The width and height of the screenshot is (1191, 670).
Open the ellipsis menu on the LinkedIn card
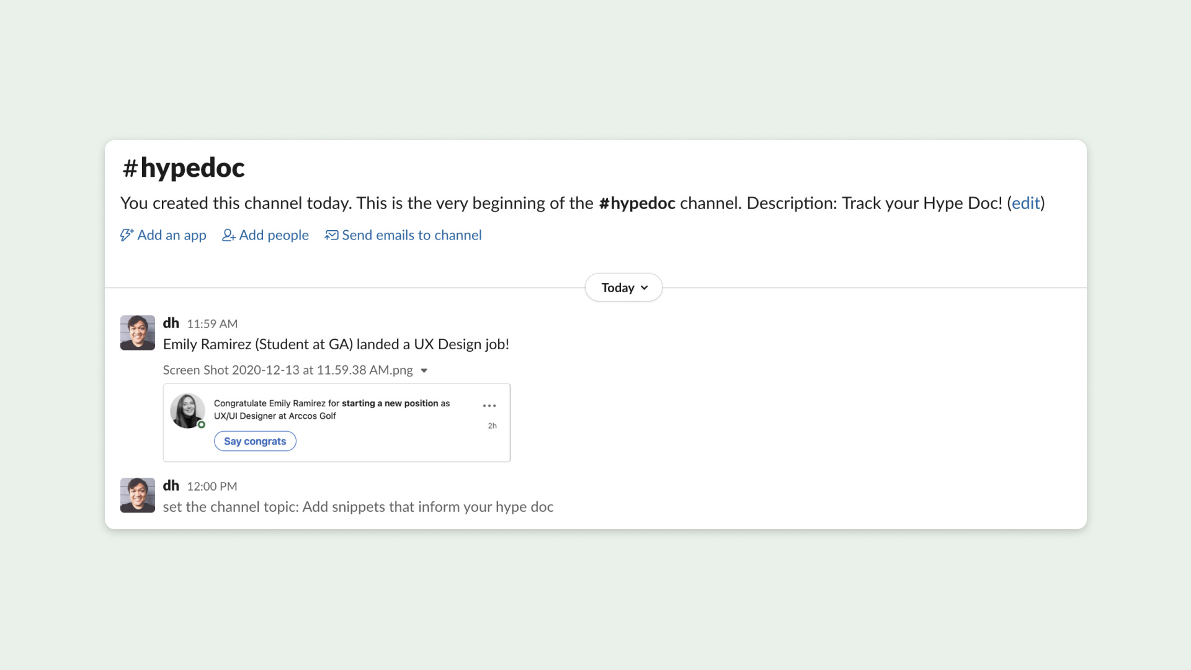489,405
